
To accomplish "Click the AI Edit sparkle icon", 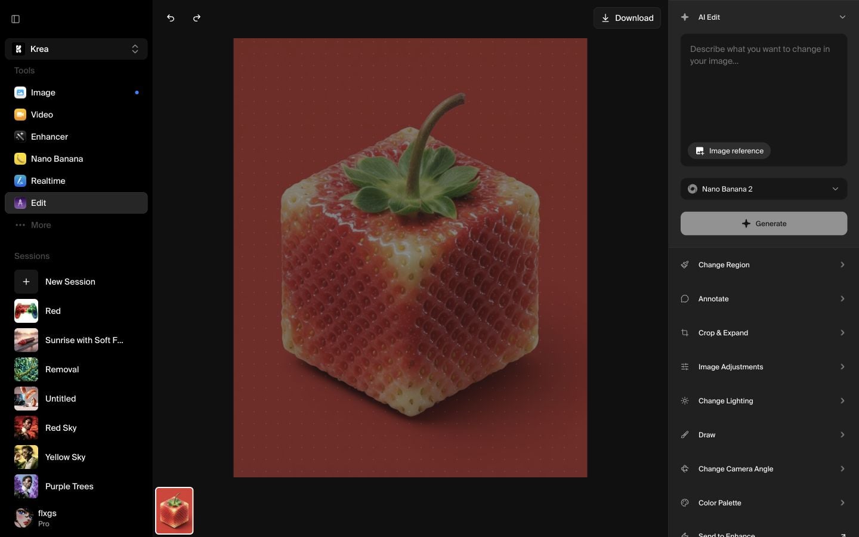I will [x=685, y=17].
